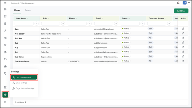Click Sales rep for trade show cell

coord(51,34)
